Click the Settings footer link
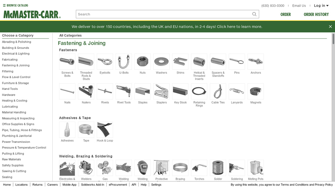This screenshot has height=188, width=335. point(156,185)
